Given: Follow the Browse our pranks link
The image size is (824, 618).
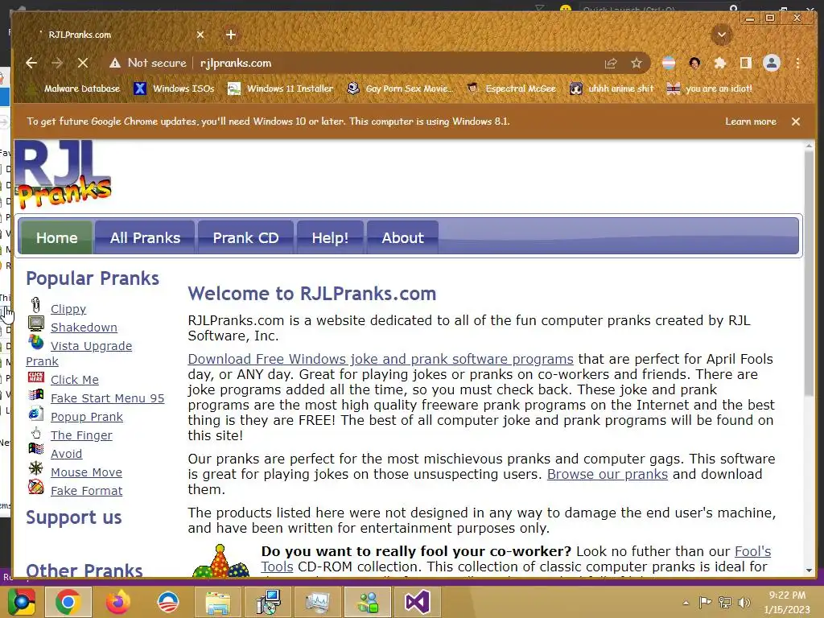Looking at the screenshot, I should [608, 474].
